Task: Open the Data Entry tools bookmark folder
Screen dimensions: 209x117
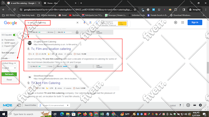Action: (26, 15)
